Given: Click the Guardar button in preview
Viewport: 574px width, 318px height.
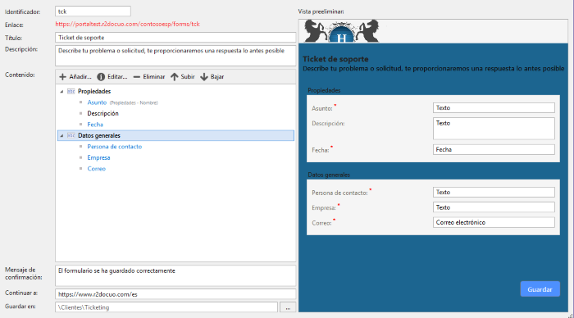Looking at the screenshot, I should (540, 289).
